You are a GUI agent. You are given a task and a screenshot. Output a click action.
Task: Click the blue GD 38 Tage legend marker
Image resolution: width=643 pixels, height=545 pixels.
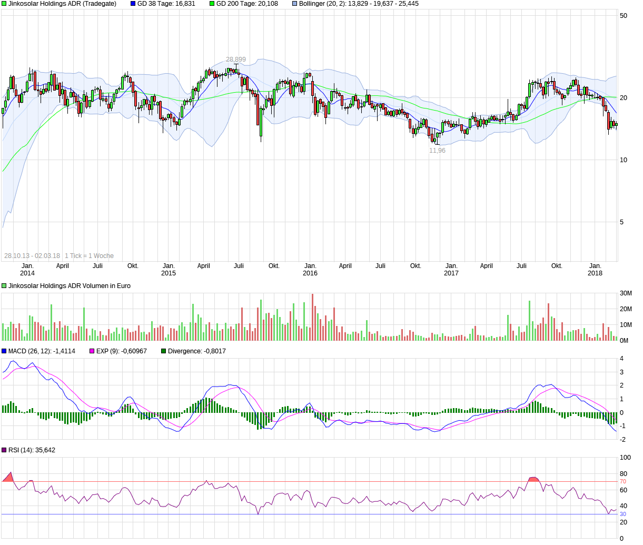[x=133, y=4]
